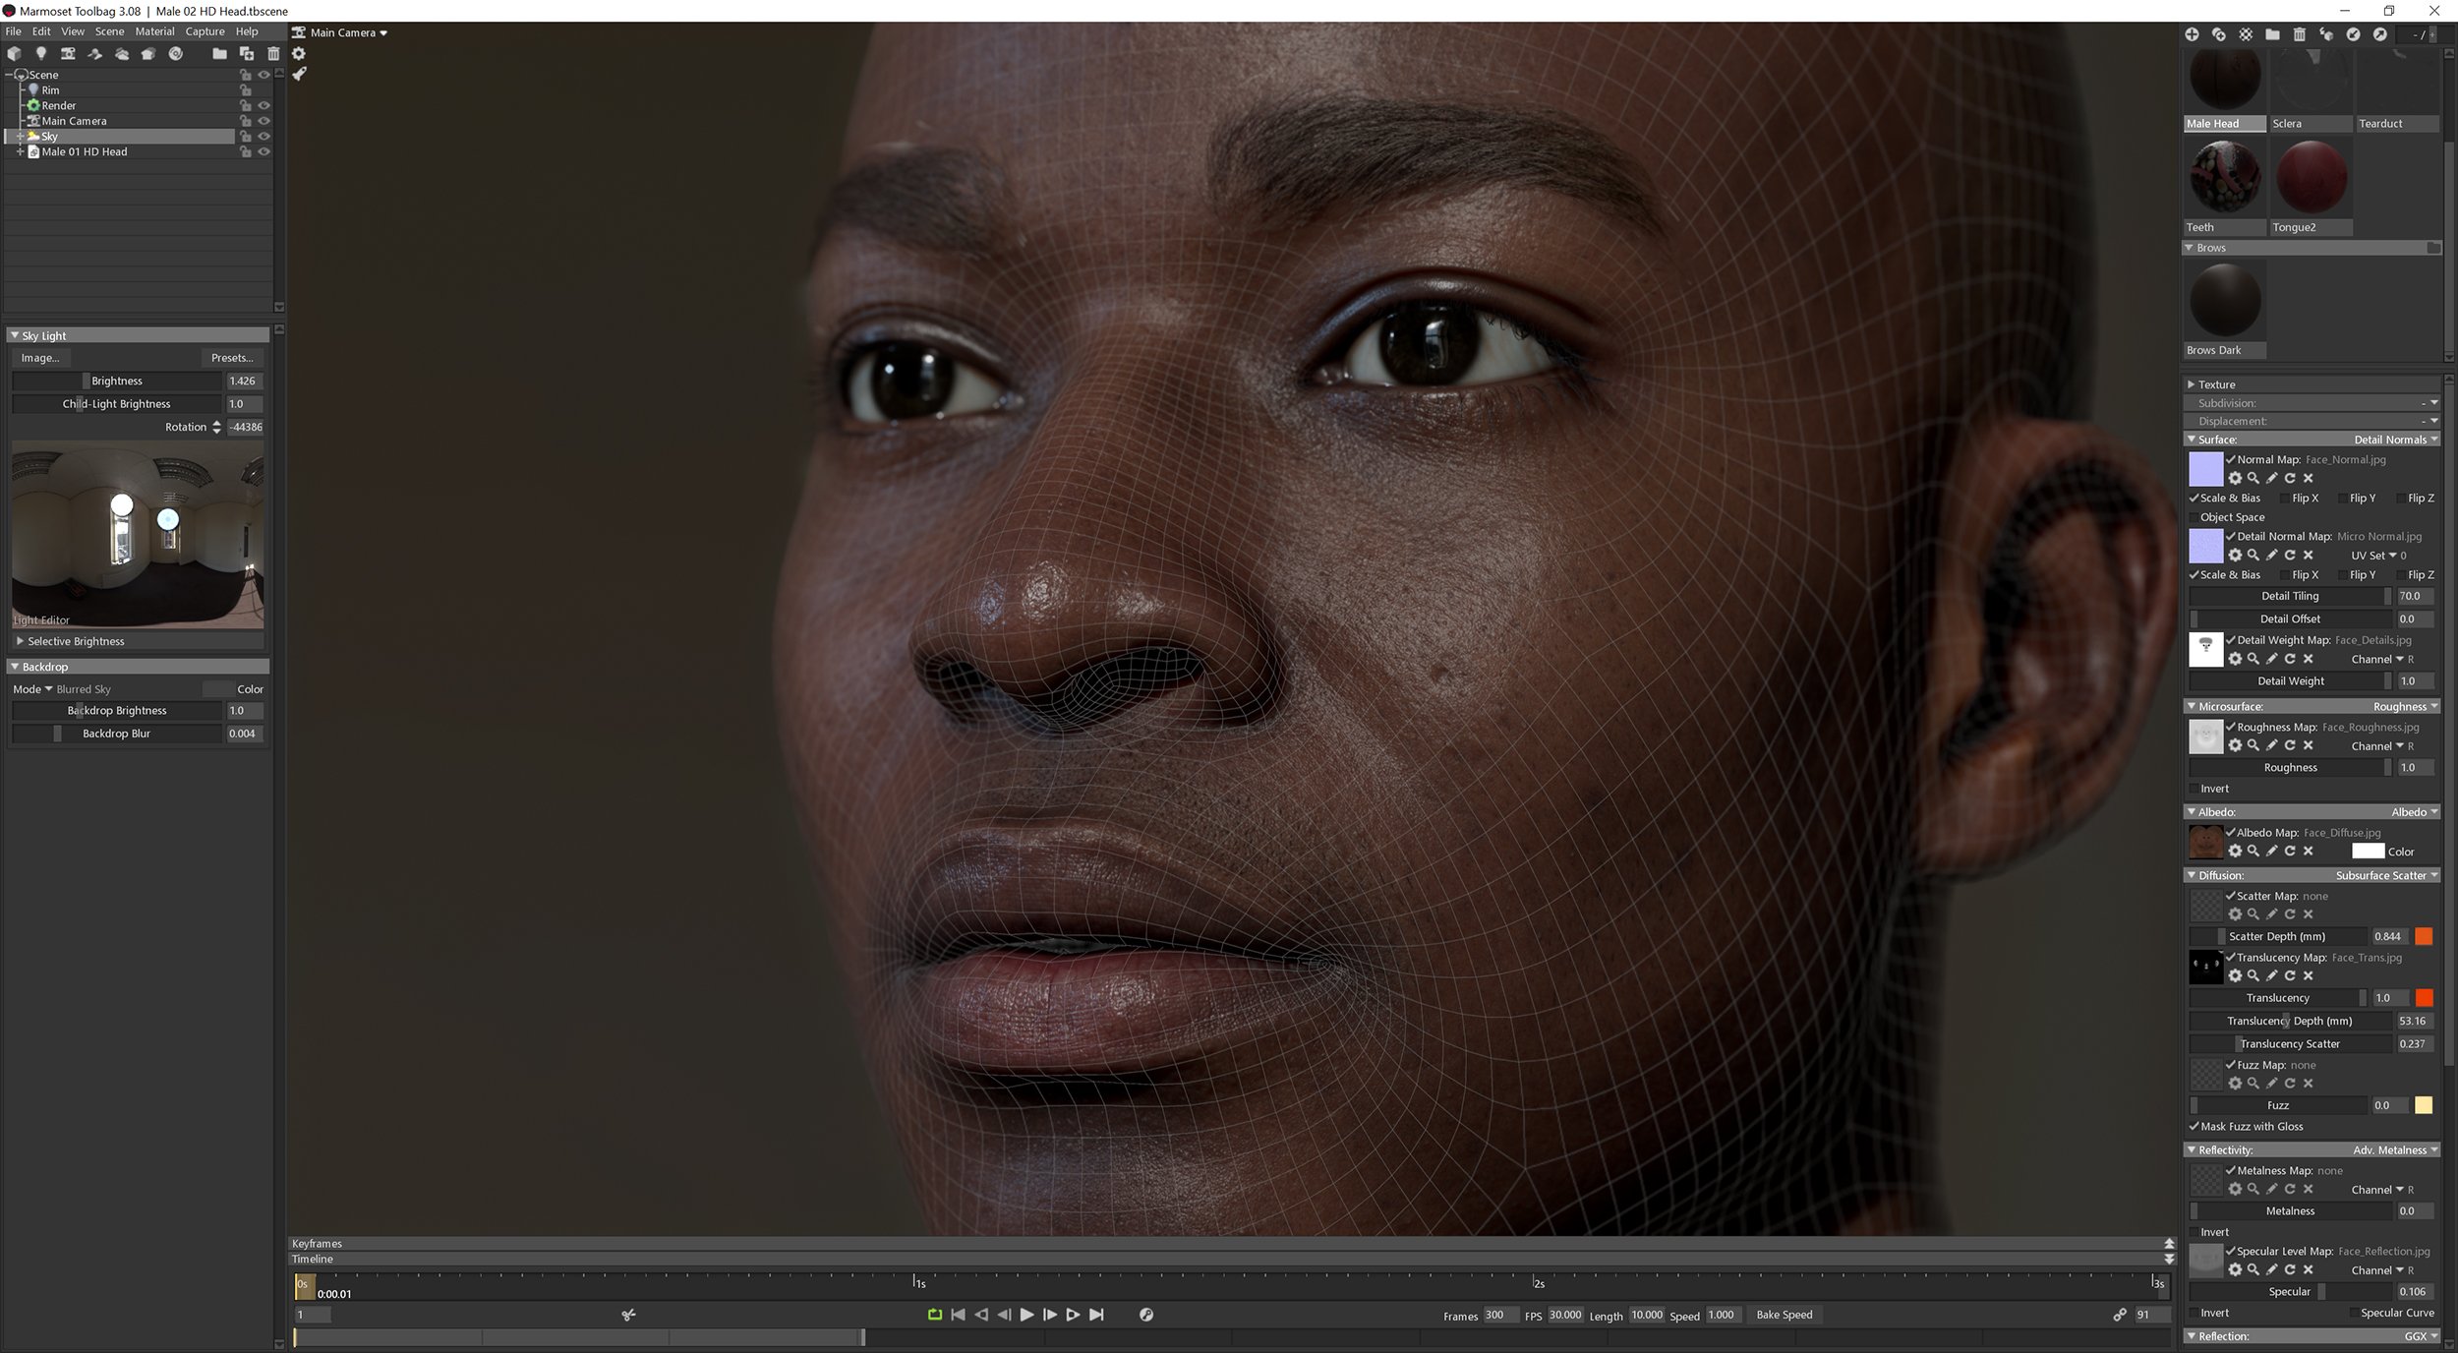Open the Material menu
The height and width of the screenshot is (1353, 2458).
click(154, 31)
